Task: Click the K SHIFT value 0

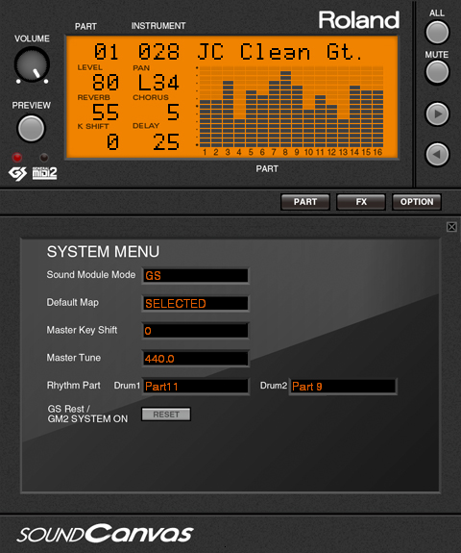Action: 112,142
